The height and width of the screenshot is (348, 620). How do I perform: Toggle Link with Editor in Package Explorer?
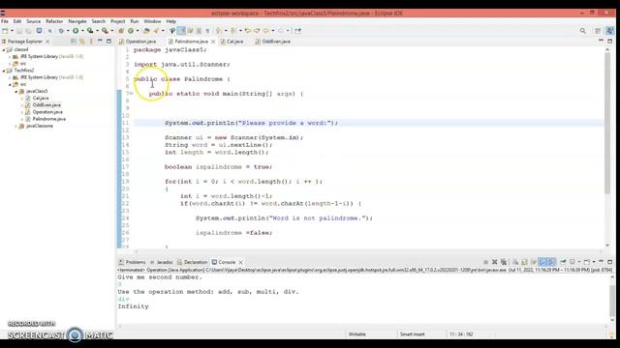click(81, 41)
